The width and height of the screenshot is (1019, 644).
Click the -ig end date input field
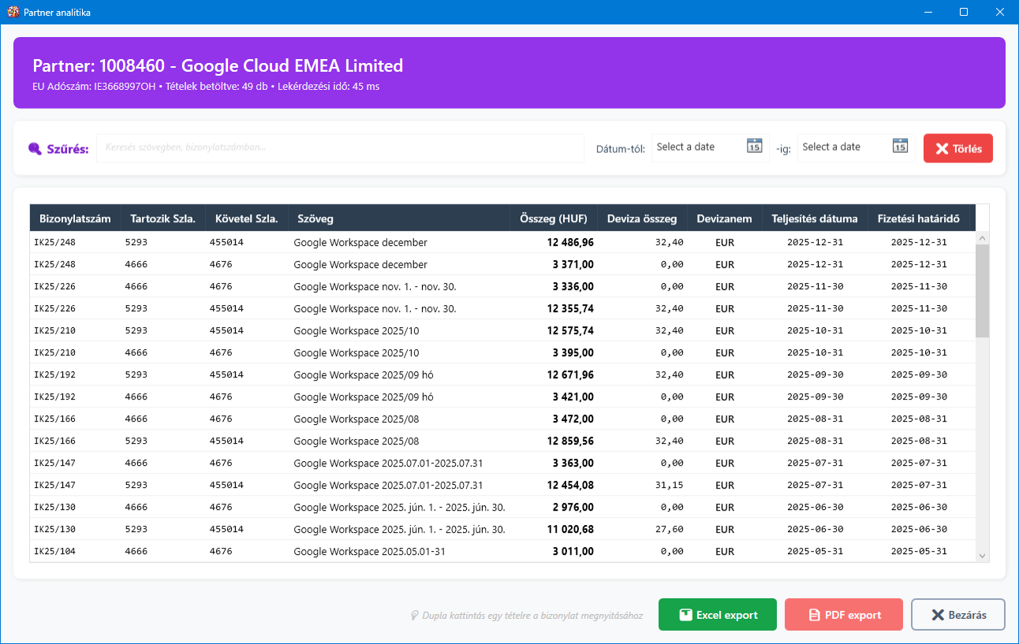click(x=844, y=147)
